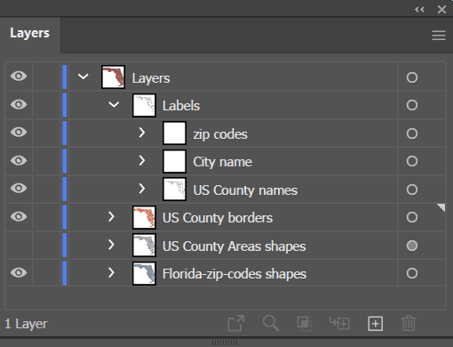Viewport: 453px width, 347px height.
Task: Expand the US County Areas shapes sublayer
Action: point(111,245)
